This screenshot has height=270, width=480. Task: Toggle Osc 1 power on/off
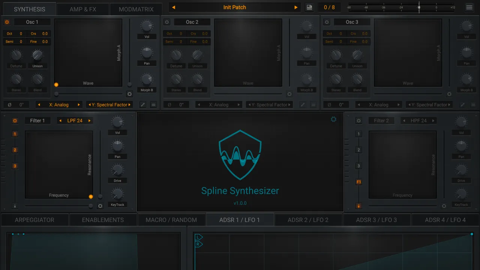point(7,22)
